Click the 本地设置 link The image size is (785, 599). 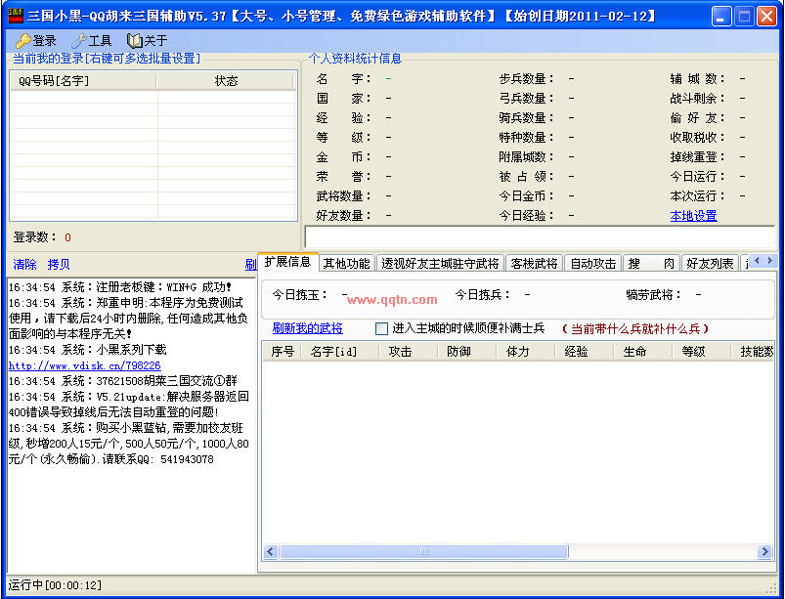click(x=693, y=216)
